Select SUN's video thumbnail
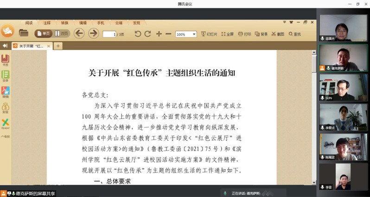The width and height of the screenshot is (370, 197). click(x=343, y=87)
